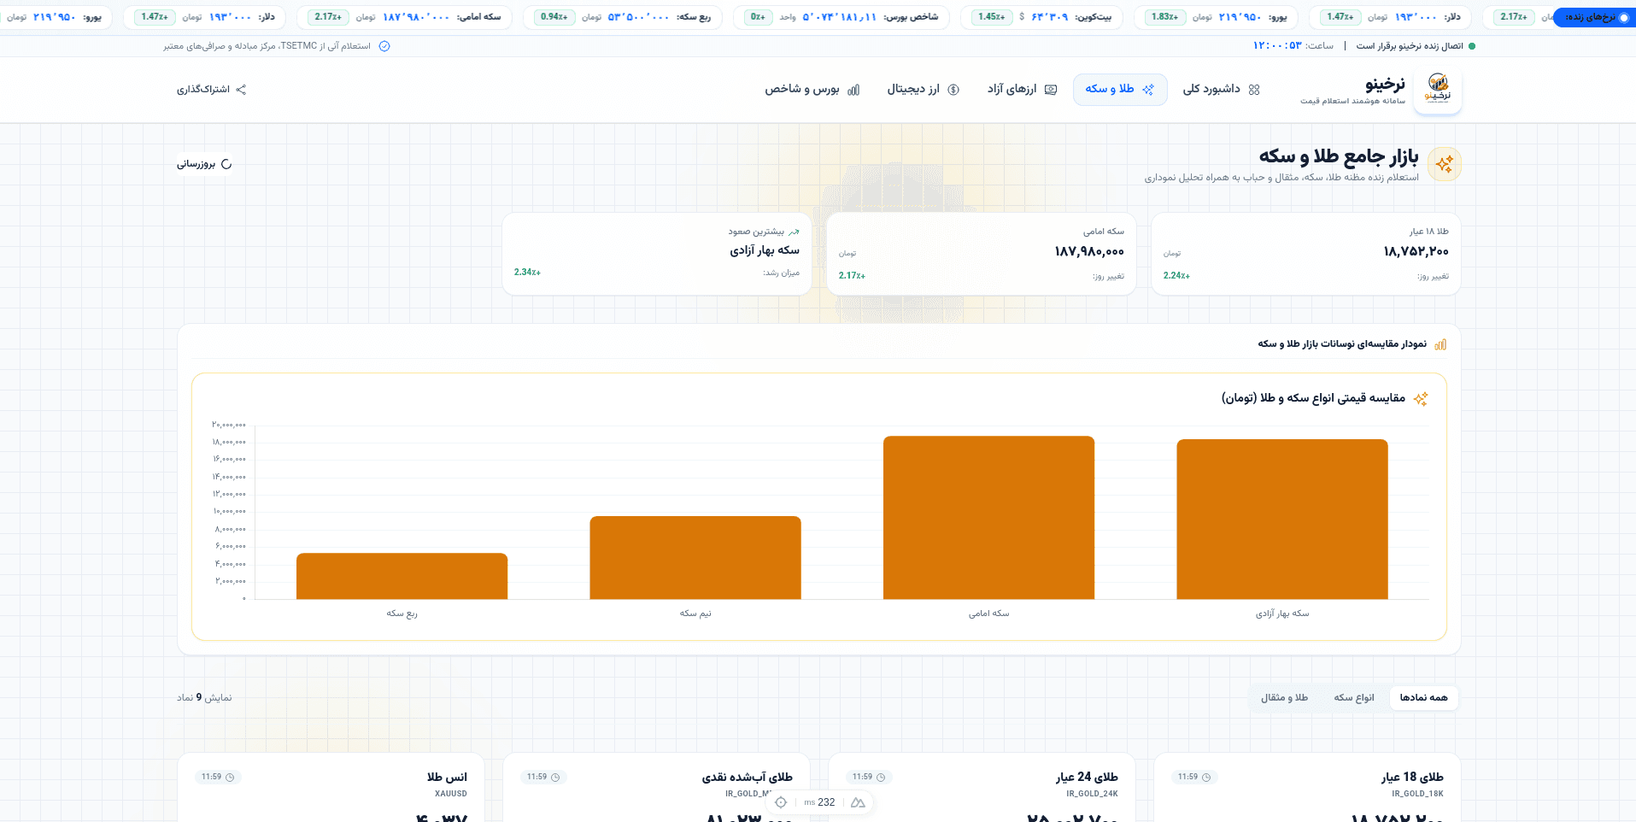Click the ربع سکه chart bar
This screenshot has width=1636, height=822.
click(402, 576)
